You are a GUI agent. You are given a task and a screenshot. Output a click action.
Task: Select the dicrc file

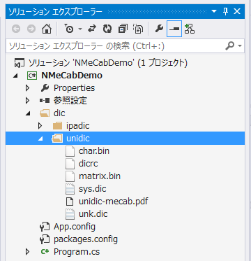88,164
